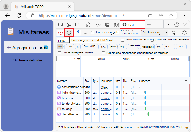Open the DevTools help question icon
Image resolution: width=191 pixels, height=132 pixels.
click(x=177, y=25)
